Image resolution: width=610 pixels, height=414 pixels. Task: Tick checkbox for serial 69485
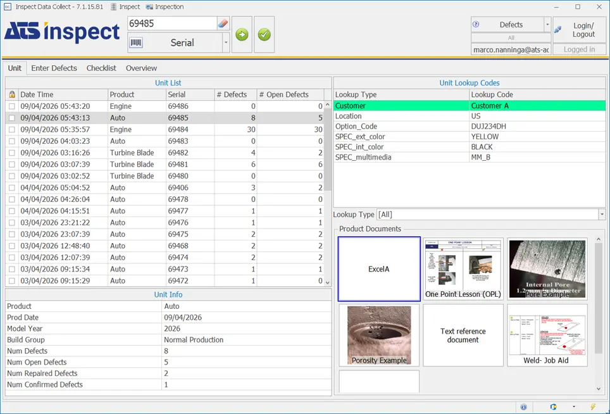tap(12, 118)
